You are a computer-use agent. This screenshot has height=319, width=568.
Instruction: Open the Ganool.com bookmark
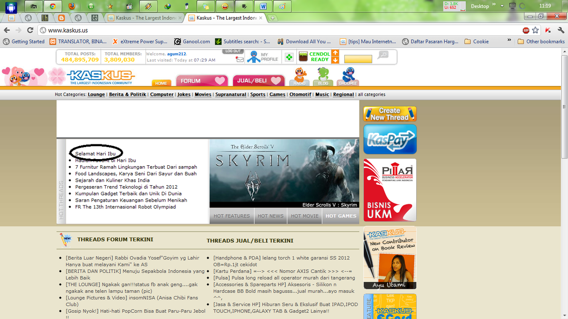192,41
